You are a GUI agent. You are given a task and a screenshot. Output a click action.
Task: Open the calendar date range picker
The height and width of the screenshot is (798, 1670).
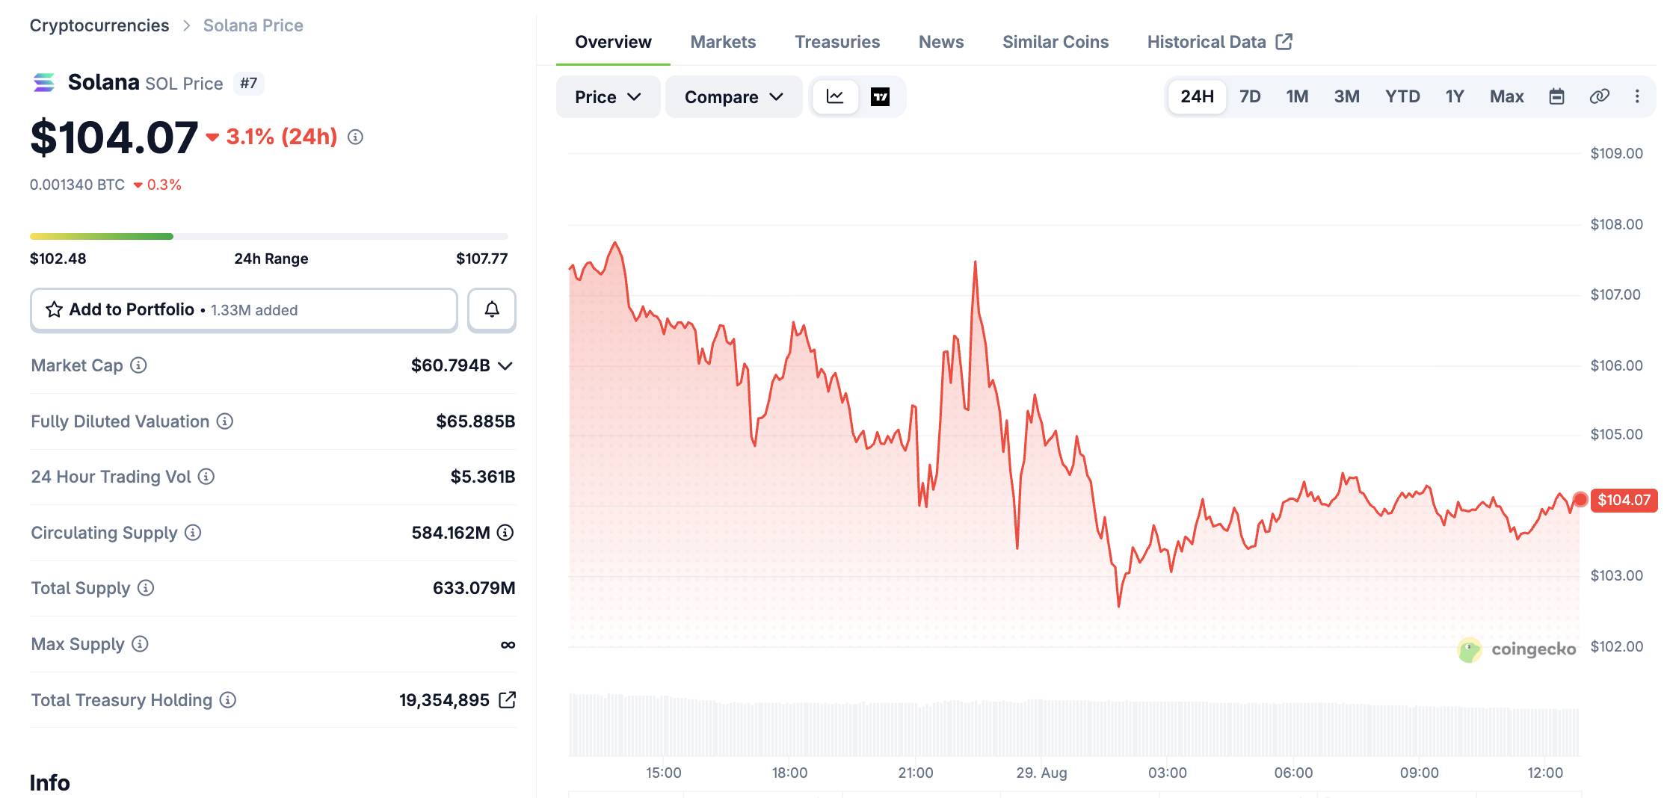pos(1556,96)
